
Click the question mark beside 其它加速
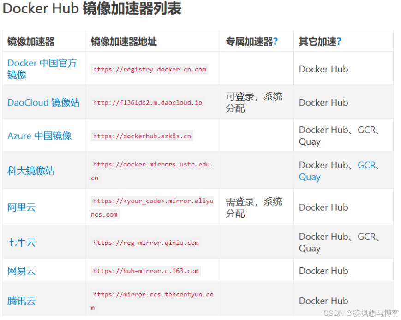point(339,41)
